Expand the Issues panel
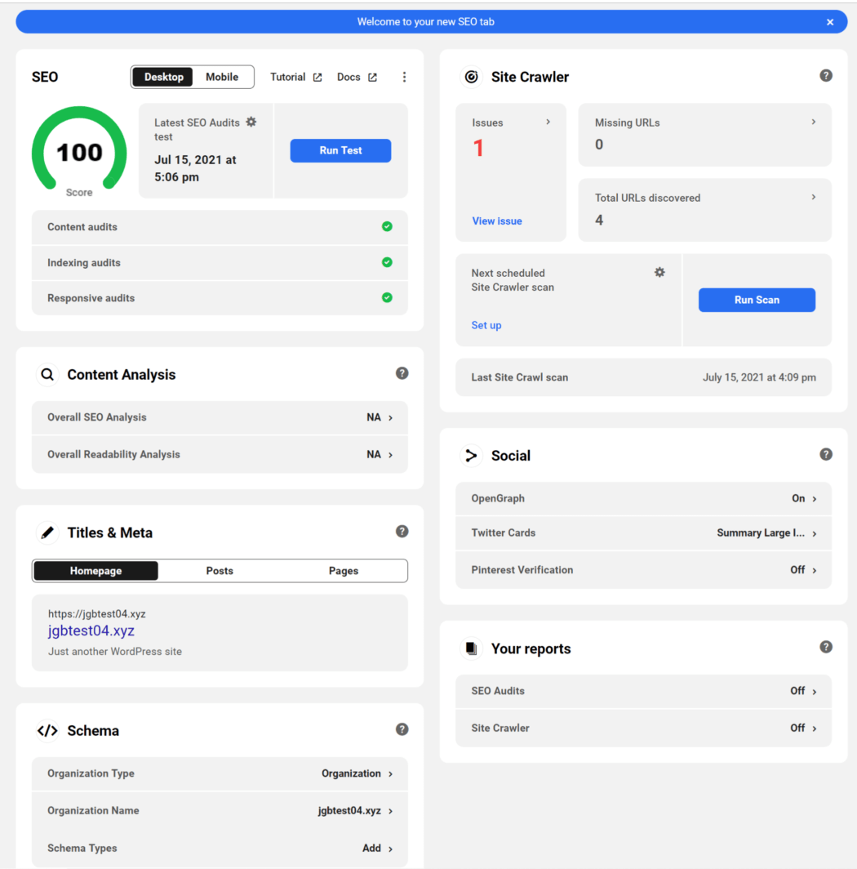This screenshot has height=869, width=857. pyautogui.click(x=511, y=123)
